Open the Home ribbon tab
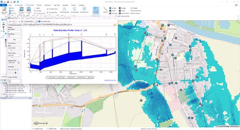 (10, 5)
